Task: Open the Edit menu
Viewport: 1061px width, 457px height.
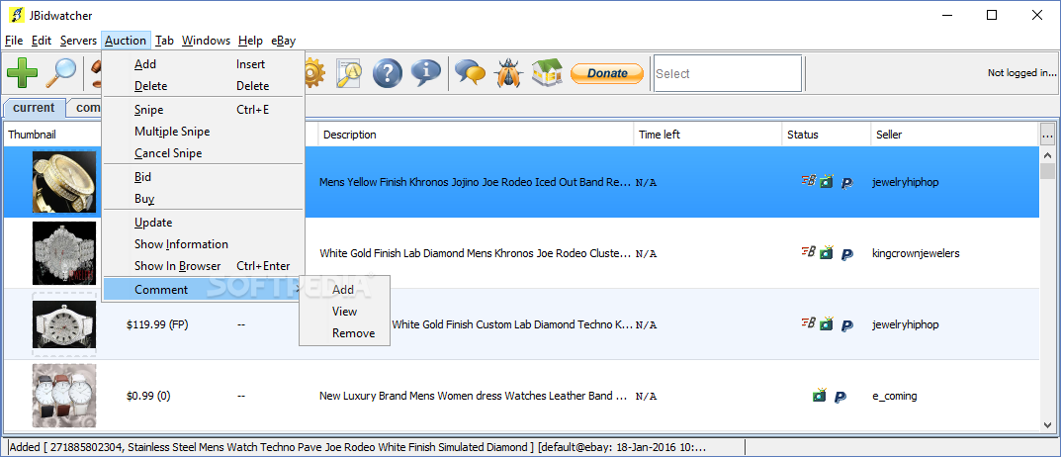Action: tap(42, 41)
